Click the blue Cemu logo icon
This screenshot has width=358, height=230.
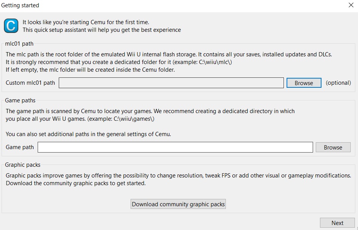tap(11, 26)
